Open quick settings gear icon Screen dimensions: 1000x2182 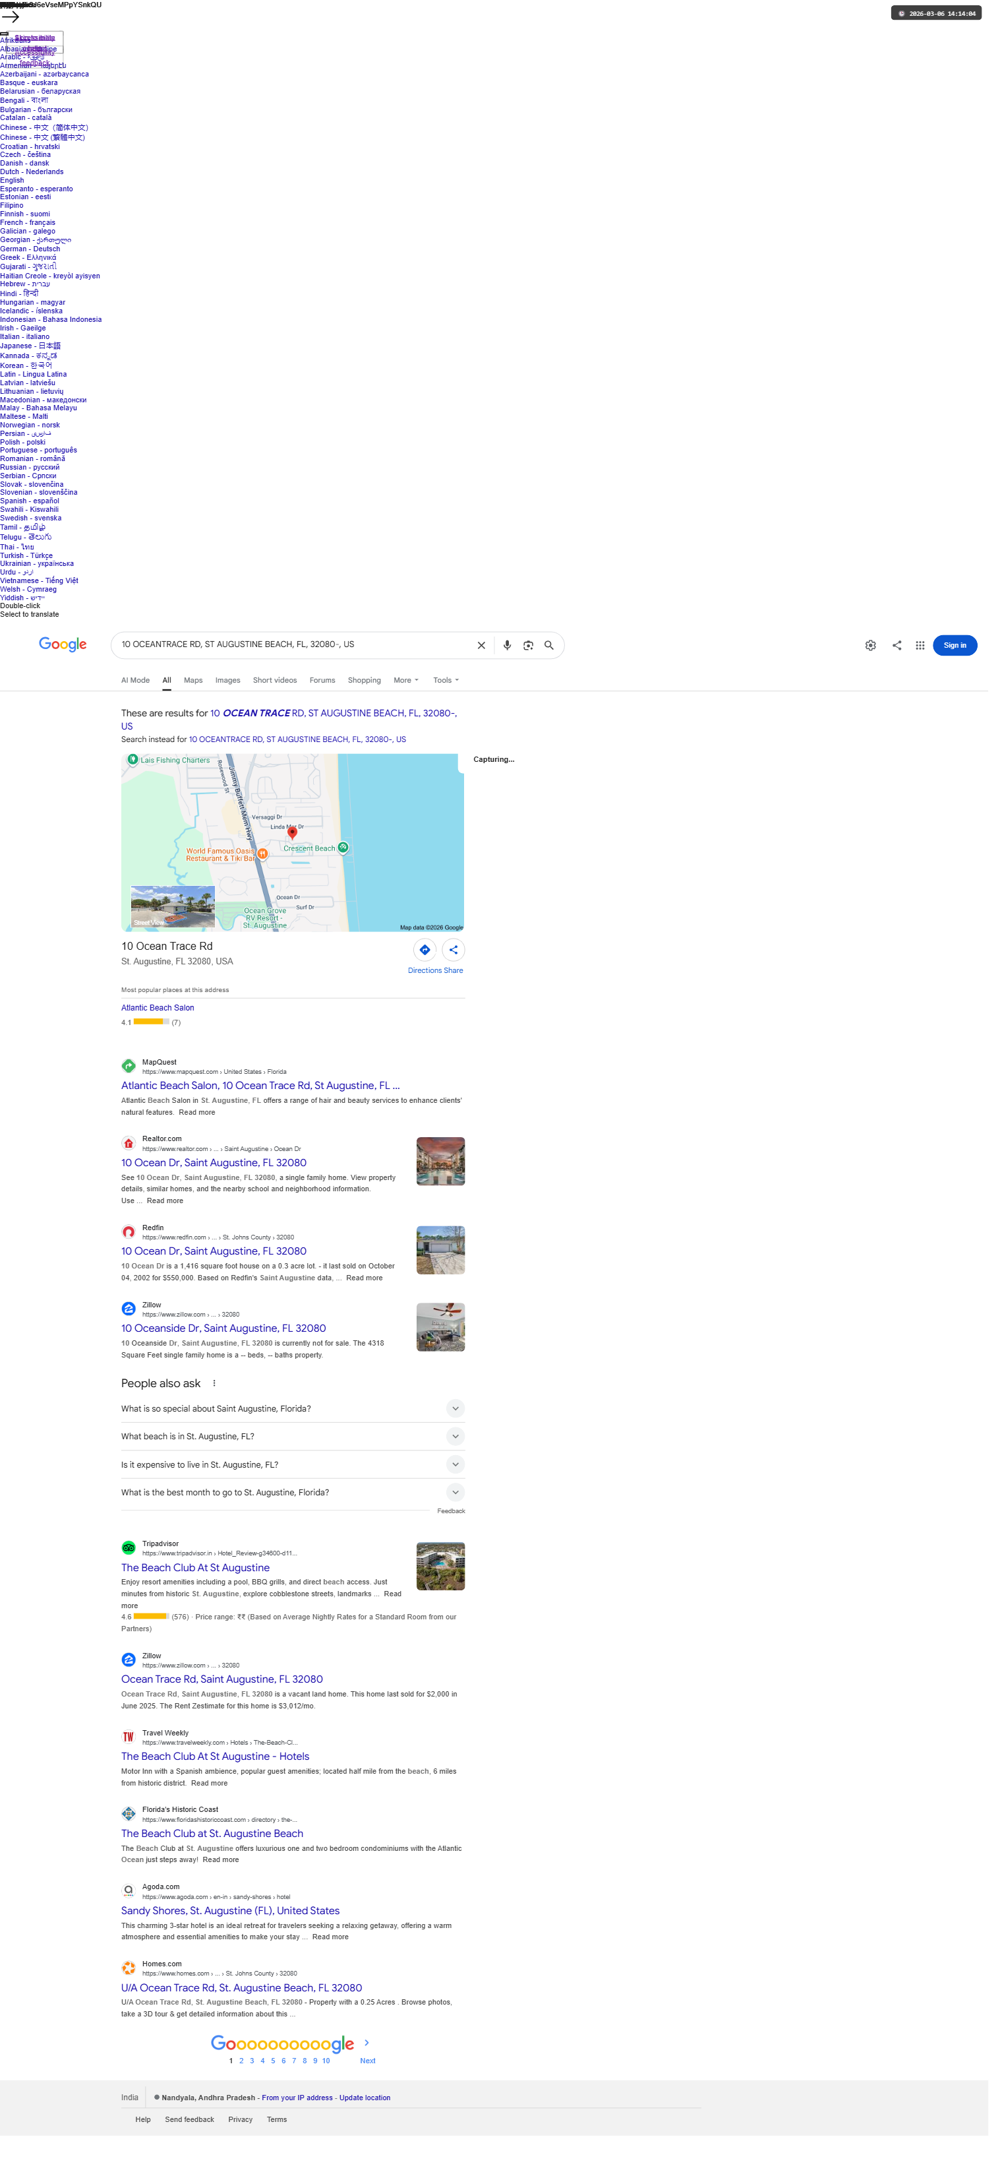tap(869, 646)
